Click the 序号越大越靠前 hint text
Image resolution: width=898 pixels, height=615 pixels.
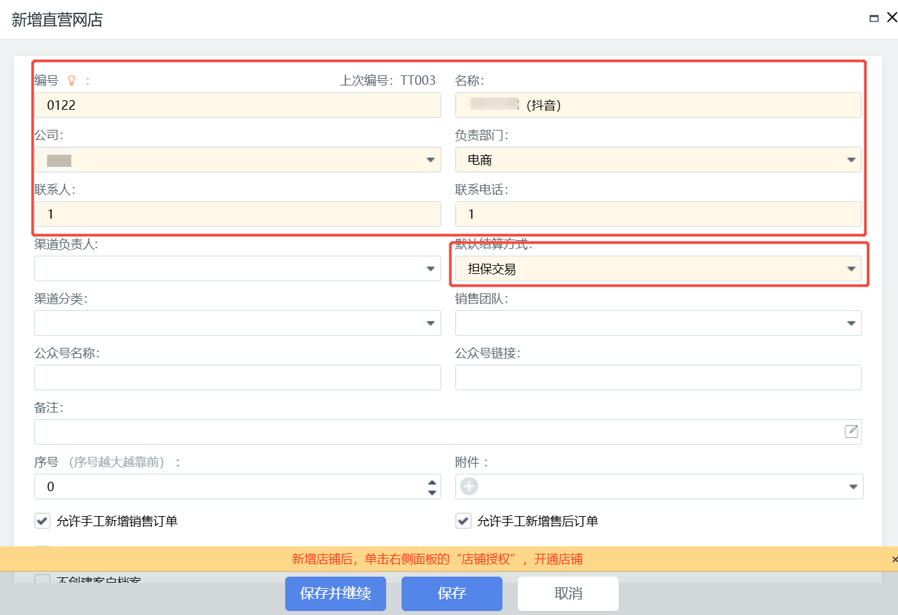coord(117,462)
